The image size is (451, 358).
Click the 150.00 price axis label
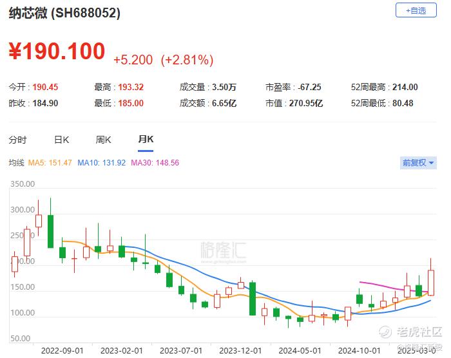click(23, 287)
